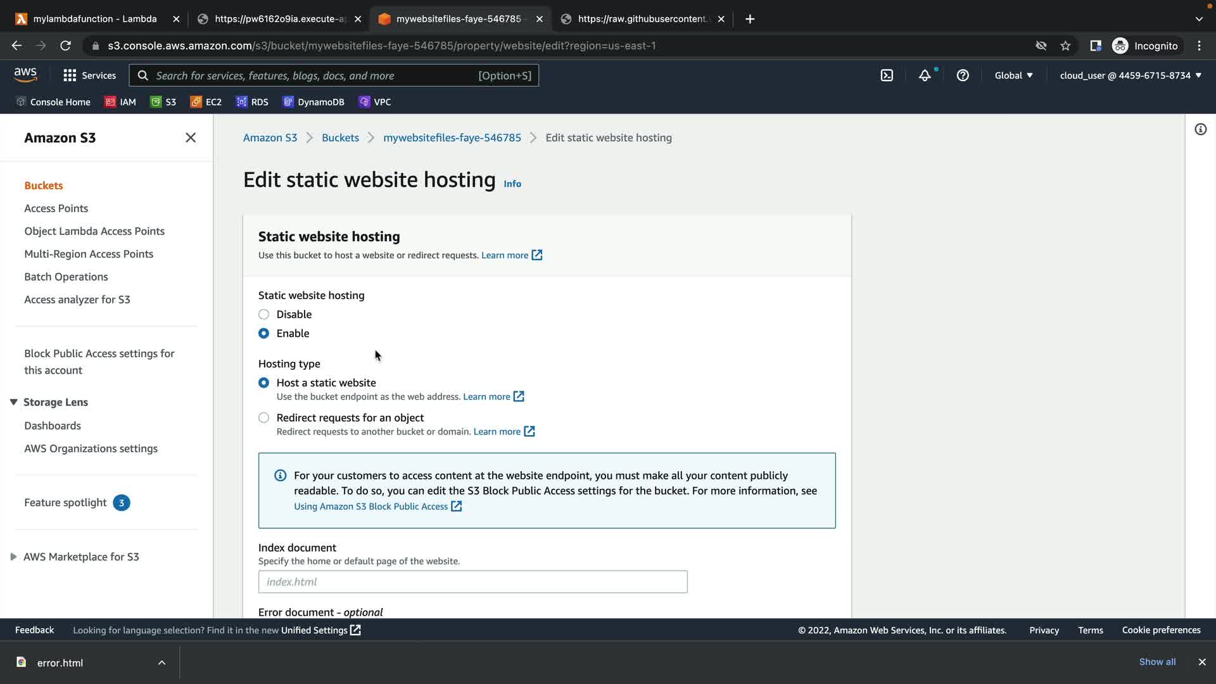This screenshot has height=684, width=1216.
Task: Select the Disable static hosting radio
Action: pyautogui.click(x=263, y=314)
